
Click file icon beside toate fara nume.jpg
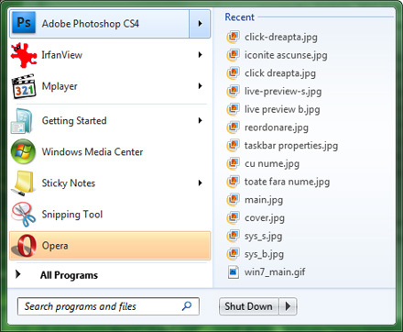coord(233,182)
